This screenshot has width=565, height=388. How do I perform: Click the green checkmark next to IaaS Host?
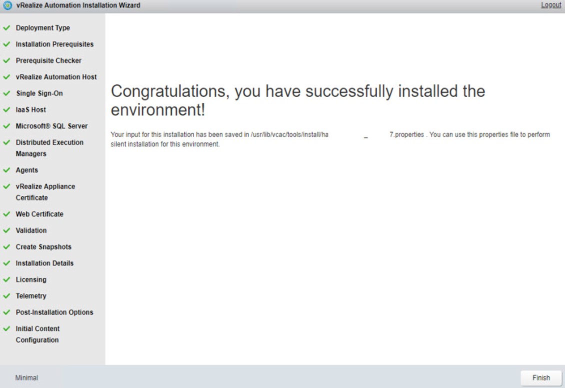(x=6, y=109)
